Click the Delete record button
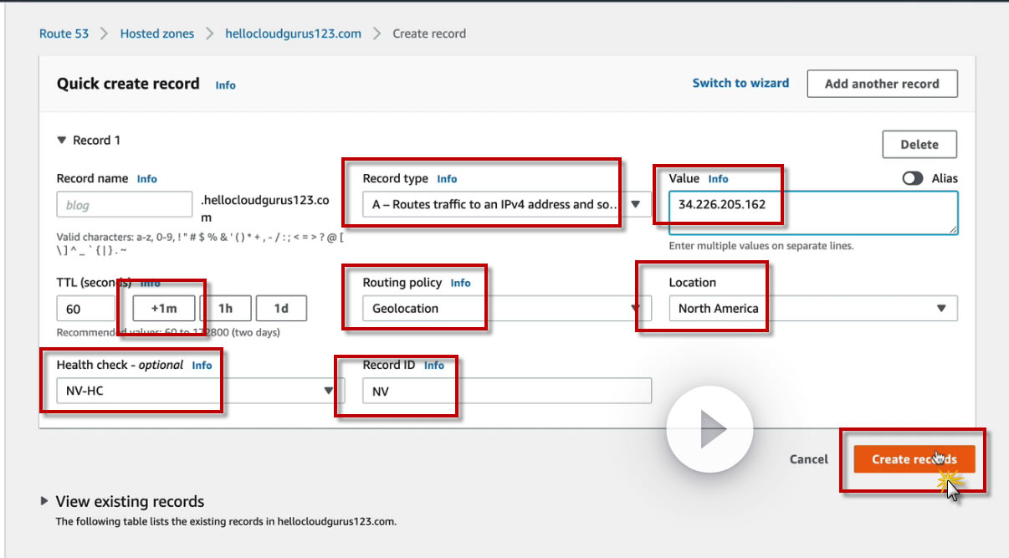Viewport: 1009px width, 558px height. (x=919, y=145)
